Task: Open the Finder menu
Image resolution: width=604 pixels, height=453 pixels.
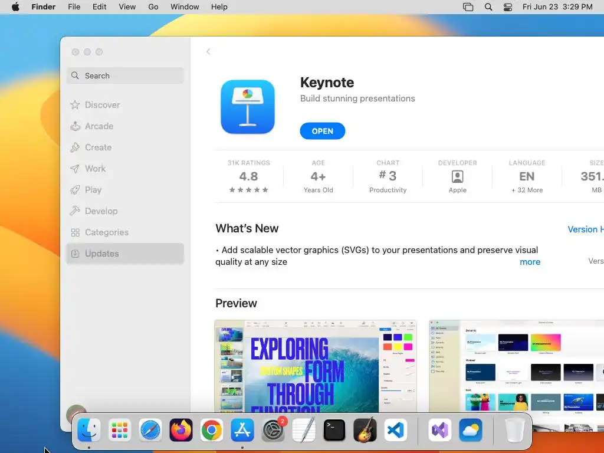Action: (44, 7)
